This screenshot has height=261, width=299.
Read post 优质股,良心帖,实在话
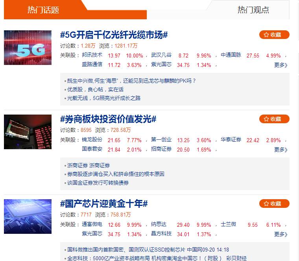click(x=95, y=89)
